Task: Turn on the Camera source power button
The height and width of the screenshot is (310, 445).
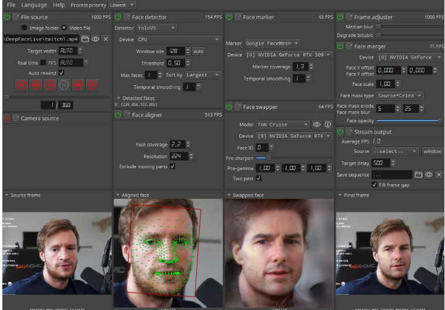Action: 7,118
